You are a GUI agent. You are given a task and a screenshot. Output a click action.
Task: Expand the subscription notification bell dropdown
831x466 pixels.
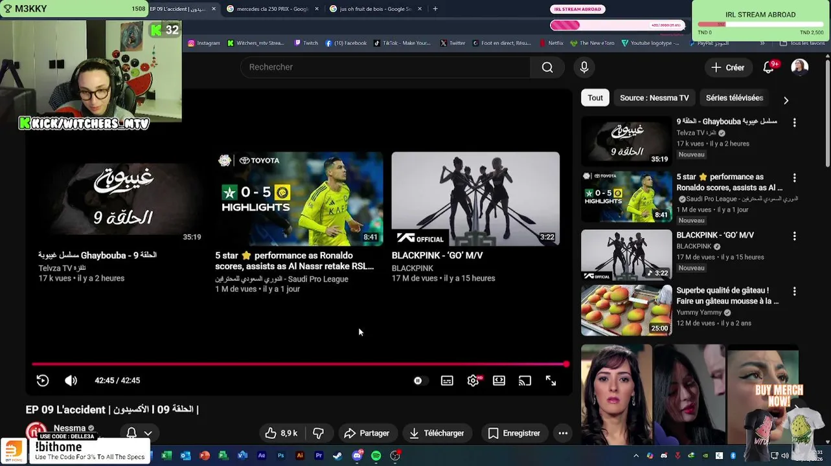click(148, 433)
